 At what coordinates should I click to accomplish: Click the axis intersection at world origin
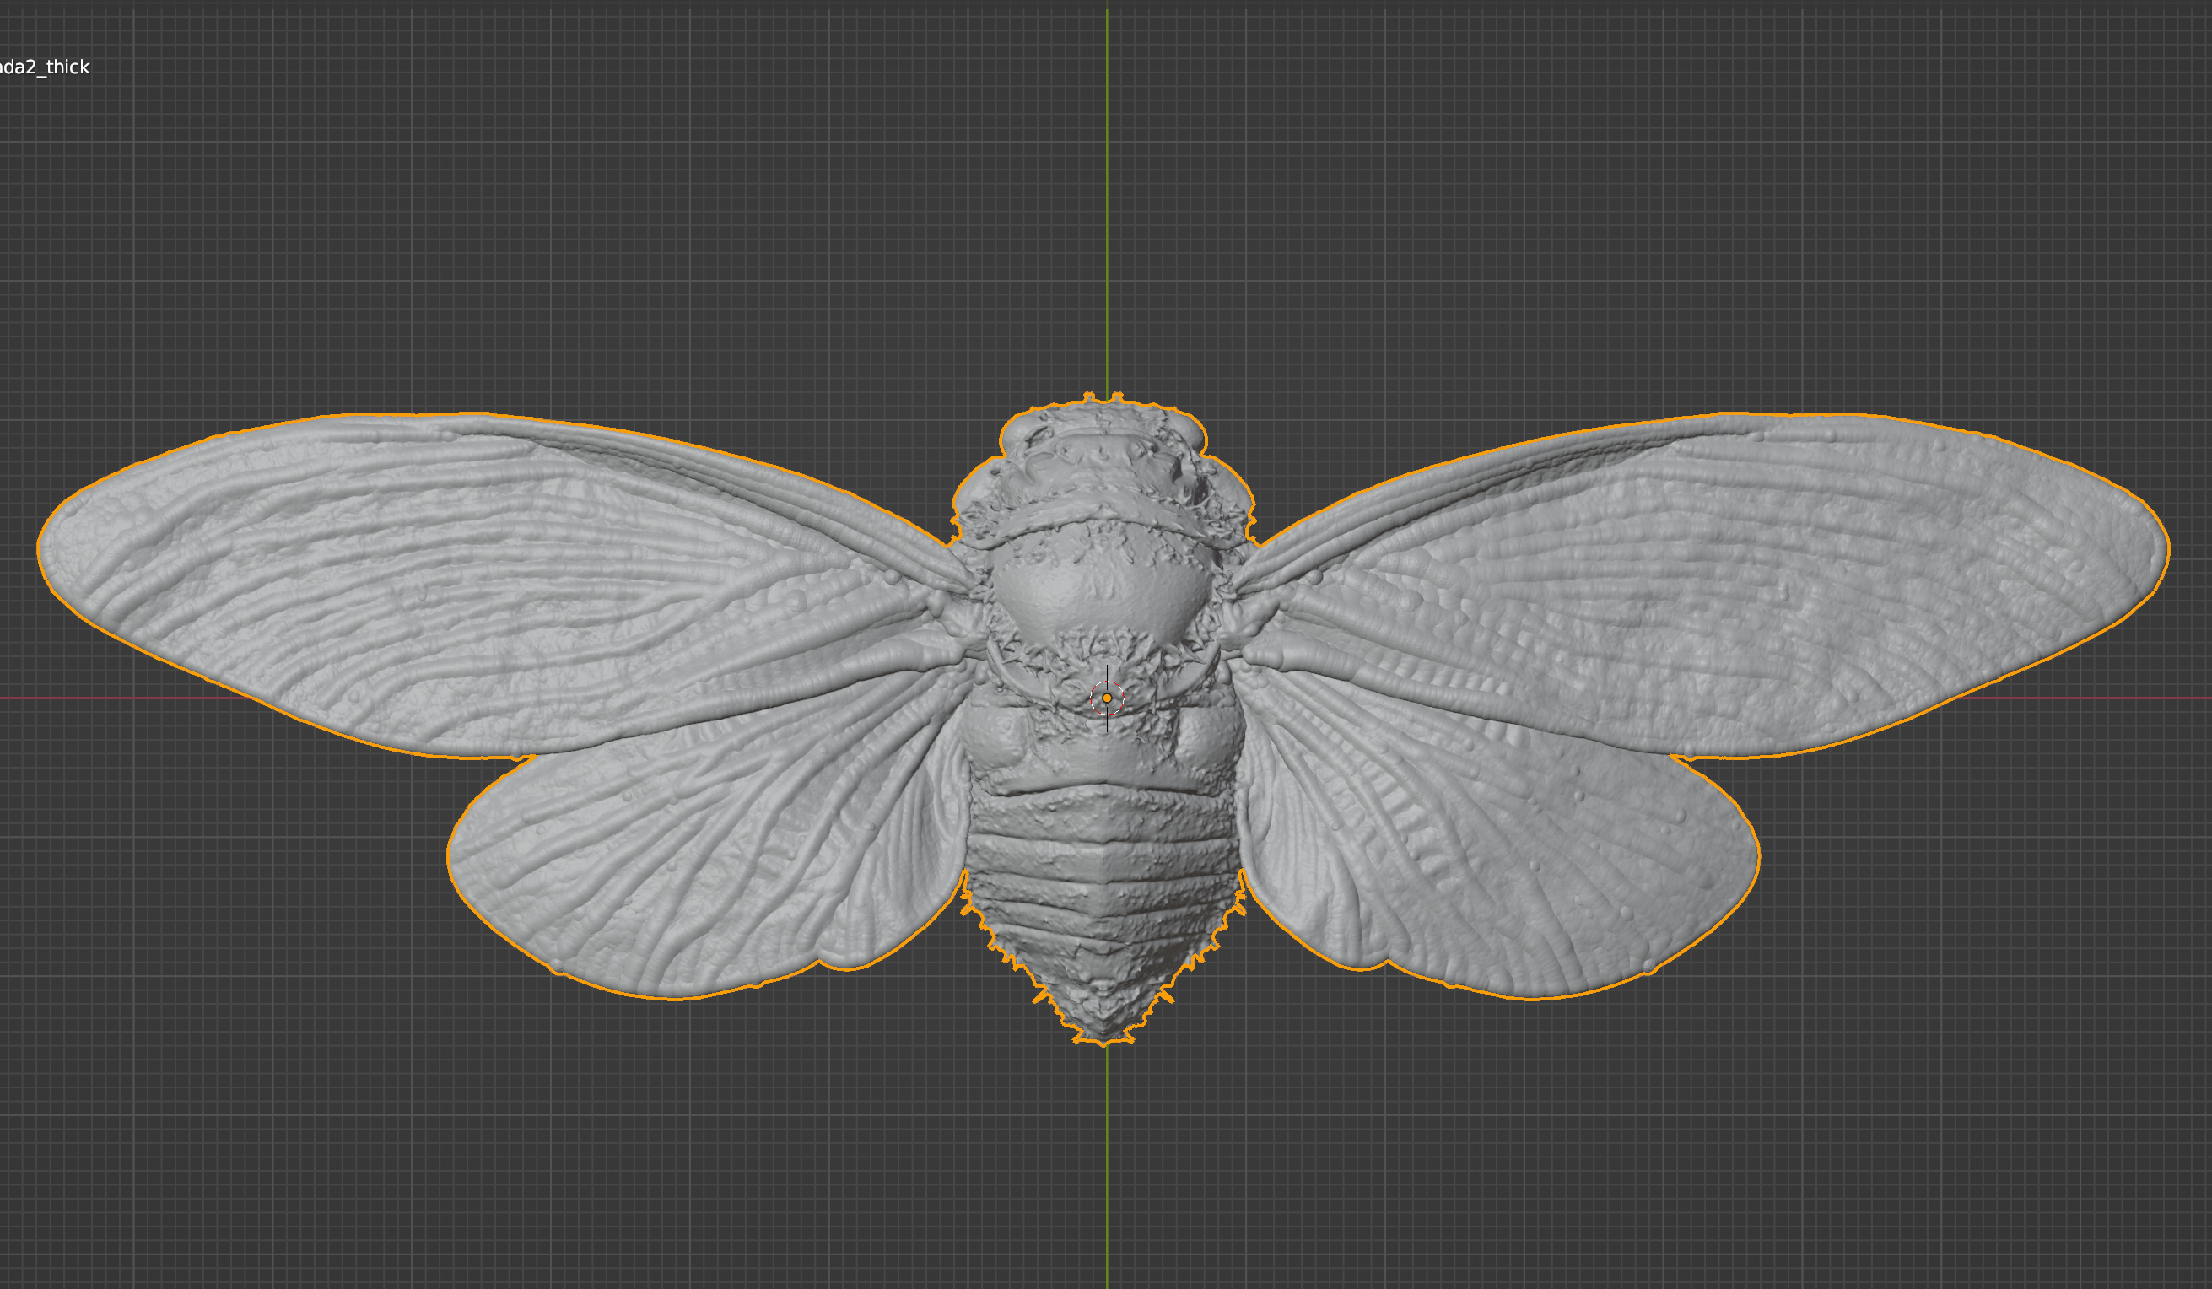[1108, 698]
